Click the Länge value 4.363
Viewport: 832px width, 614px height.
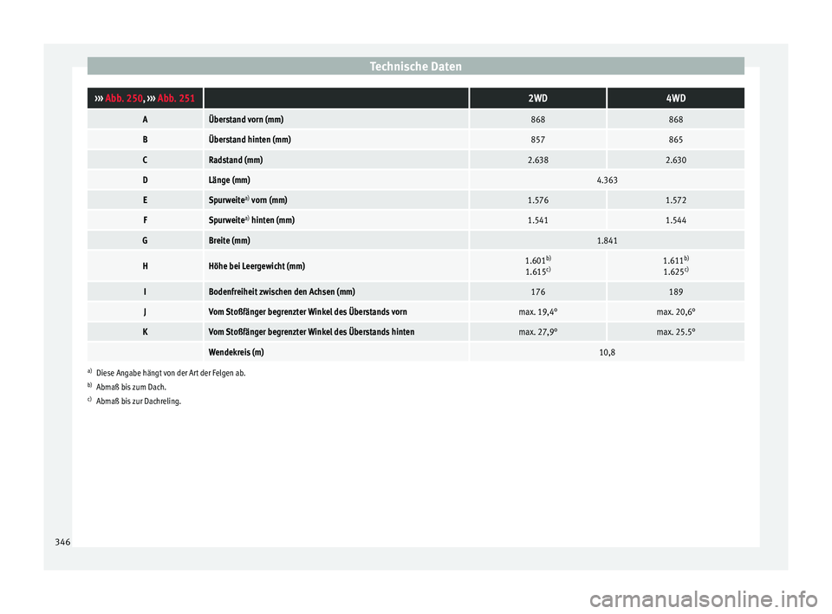607,180
